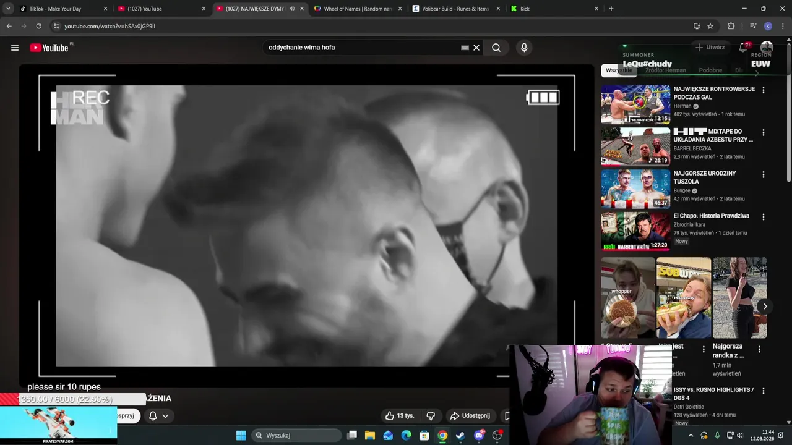Open notification bell dropdown below video
Image resolution: width=792 pixels, height=445 pixels.
coord(158,416)
